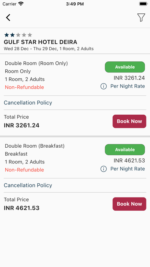Screen dimensions: 150x267
Task: Tap Available badge for Room Only room
Action: (125, 67)
